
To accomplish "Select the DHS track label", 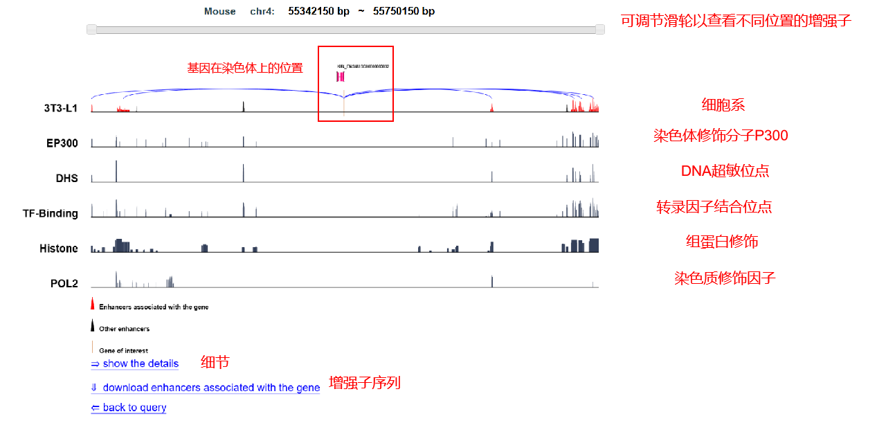I will tap(66, 178).
